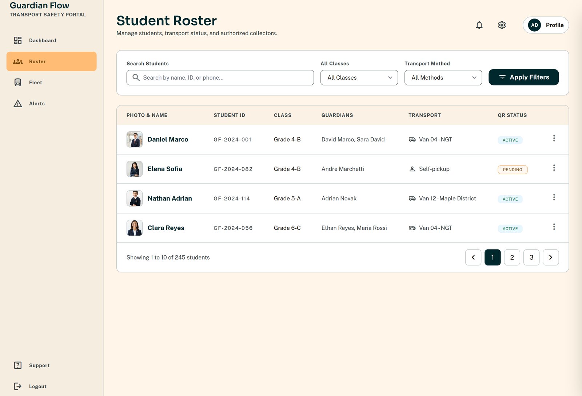Click Clara Reyes's photo

click(135, 228)
